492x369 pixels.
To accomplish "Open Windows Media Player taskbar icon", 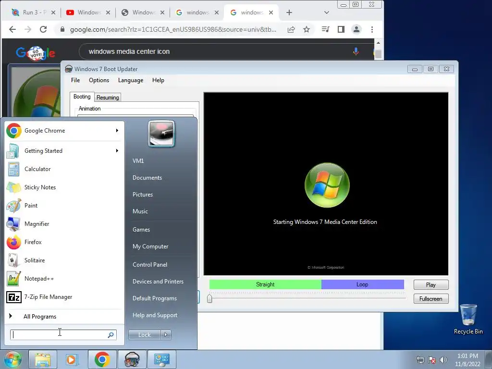I will point(72,359).
